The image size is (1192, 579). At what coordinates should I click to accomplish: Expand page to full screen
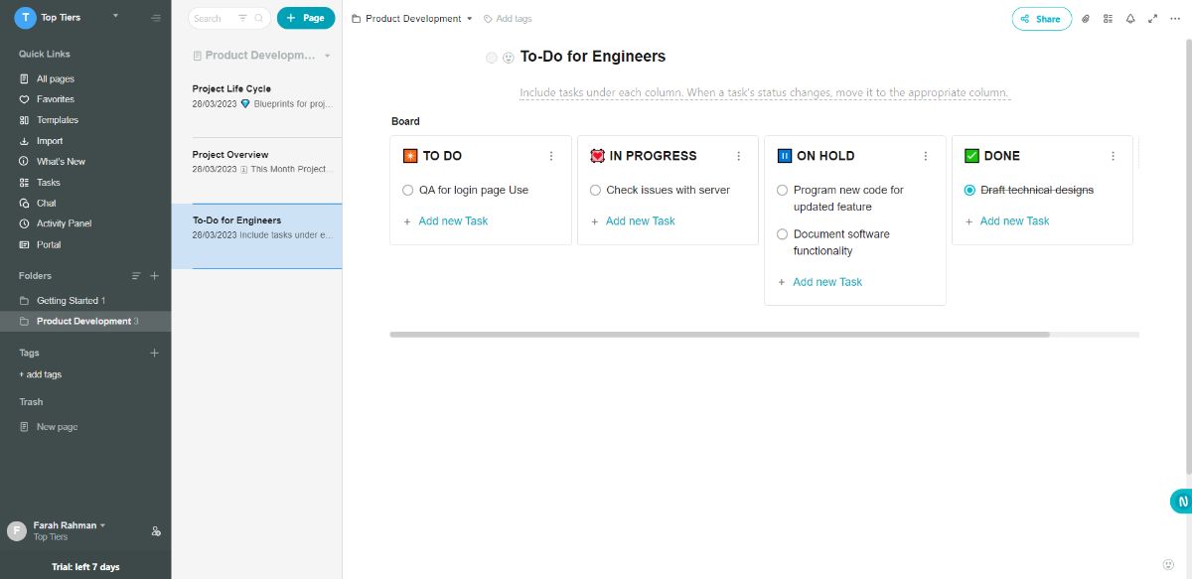pyautogui.click(x=1152, y=19)
